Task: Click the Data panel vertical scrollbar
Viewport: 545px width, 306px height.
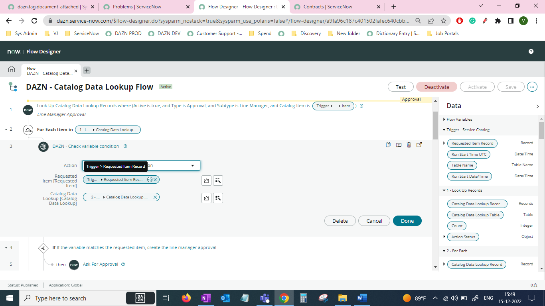Action: click(x=541, y=130)
